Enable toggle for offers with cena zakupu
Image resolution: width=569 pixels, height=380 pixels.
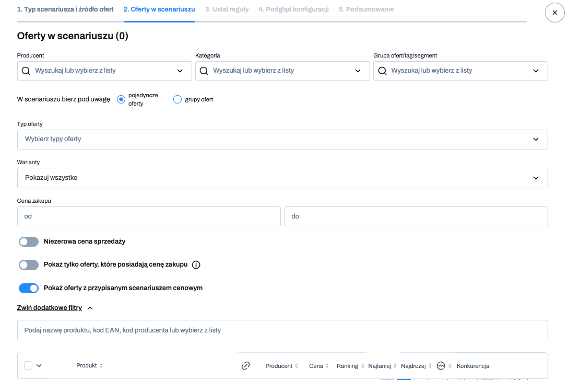tap(29, 265)
